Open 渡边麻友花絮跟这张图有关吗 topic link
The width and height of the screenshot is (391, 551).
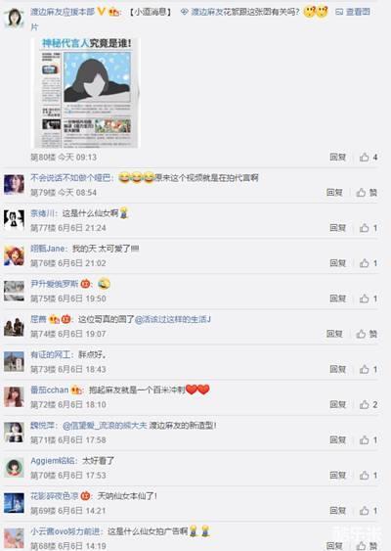click(x=245, y=12)
